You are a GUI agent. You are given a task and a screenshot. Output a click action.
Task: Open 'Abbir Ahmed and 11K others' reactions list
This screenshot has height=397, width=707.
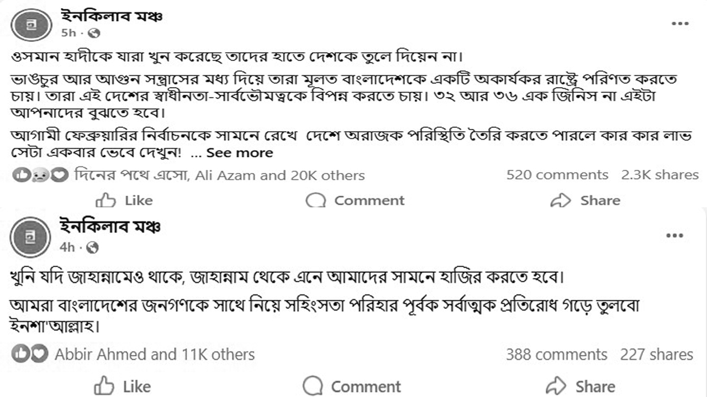154,354
